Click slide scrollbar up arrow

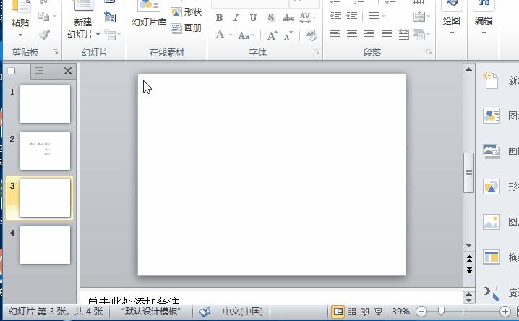pyautogui.click(x=468, y=69)
